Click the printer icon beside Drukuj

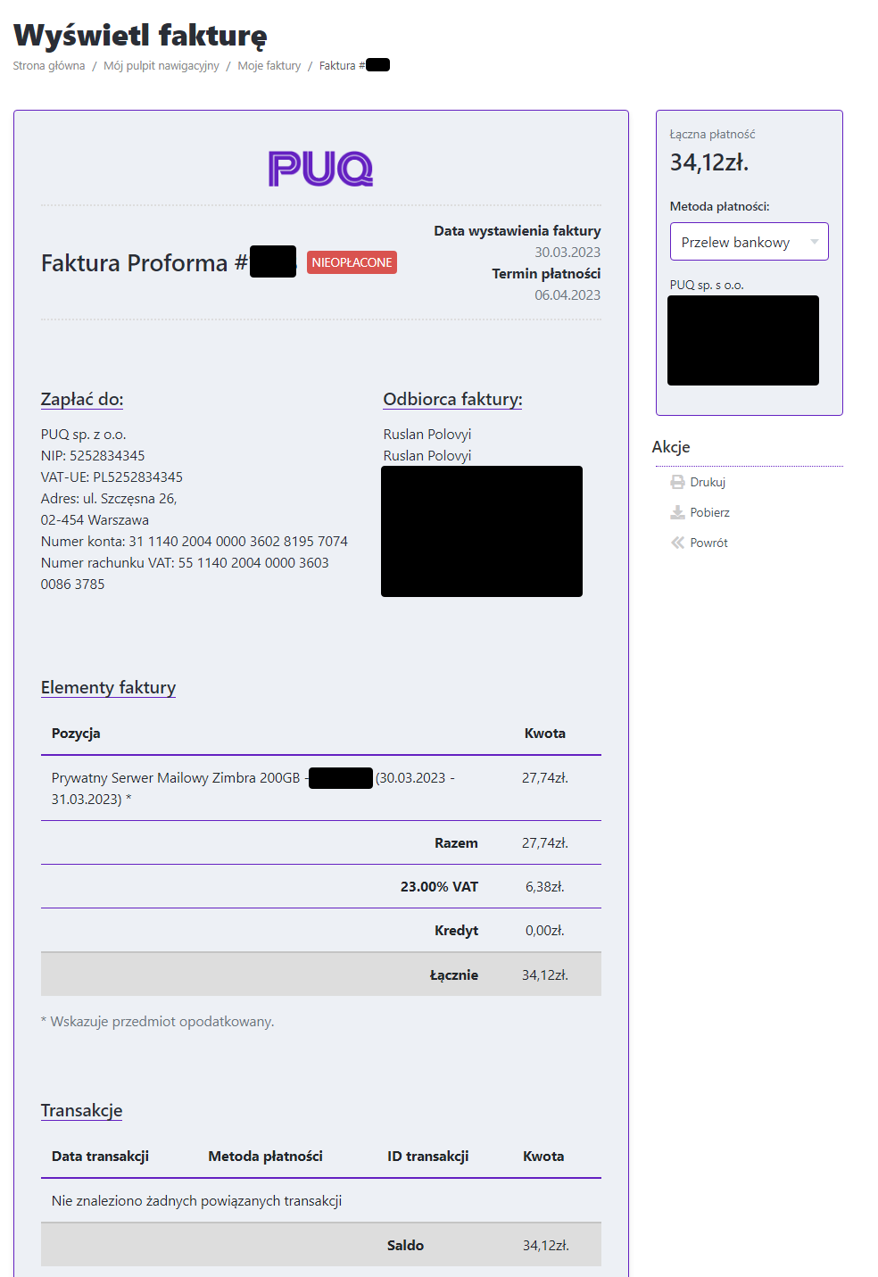coord(677,482)
